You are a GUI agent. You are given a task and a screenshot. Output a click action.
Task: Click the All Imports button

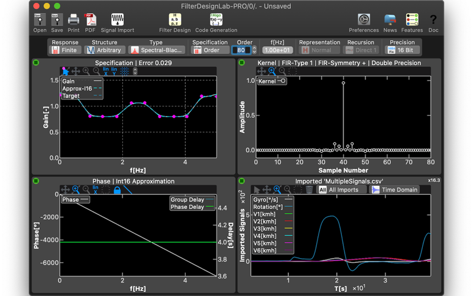pyautogui.click(x=342, y=189)
